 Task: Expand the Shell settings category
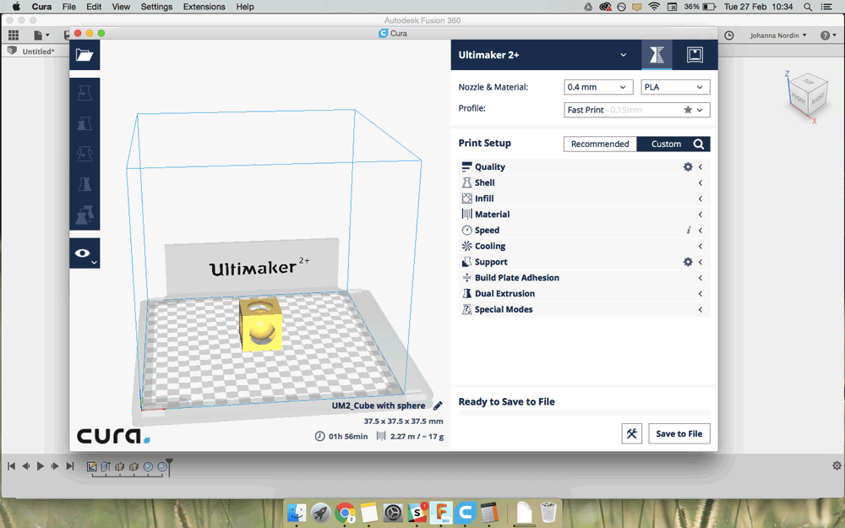point(584,182)
